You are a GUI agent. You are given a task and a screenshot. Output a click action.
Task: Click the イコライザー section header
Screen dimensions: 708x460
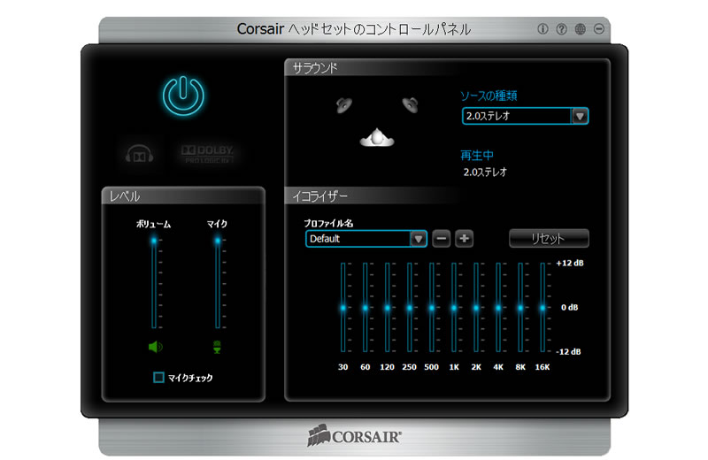(319, 196)
